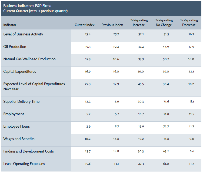Viewport: 203px width, 172px height.
Task: Click Employee Hours no change value 72.7
Action: [165, 127]
